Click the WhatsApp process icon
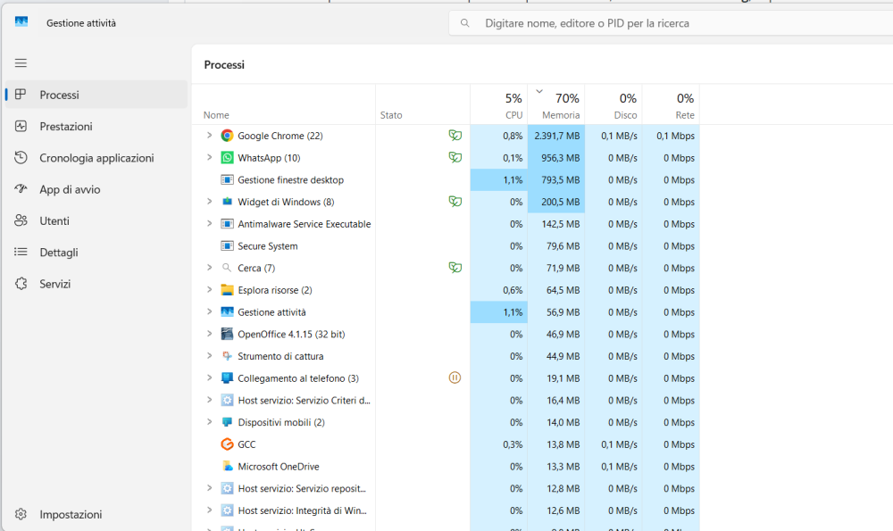893x531 pixels. tap(227, 158)
